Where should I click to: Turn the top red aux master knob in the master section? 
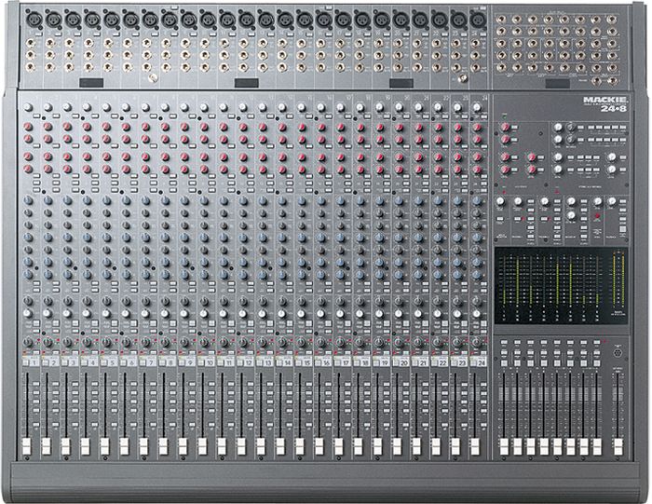click(505, 127)
